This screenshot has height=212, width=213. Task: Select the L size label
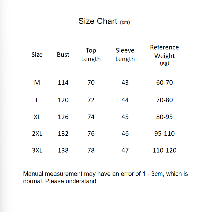37,100
